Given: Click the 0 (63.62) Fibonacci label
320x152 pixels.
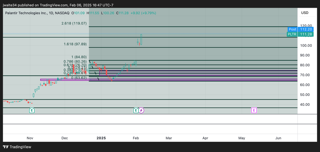Looking at the screenshot, I should pos(79,78).
